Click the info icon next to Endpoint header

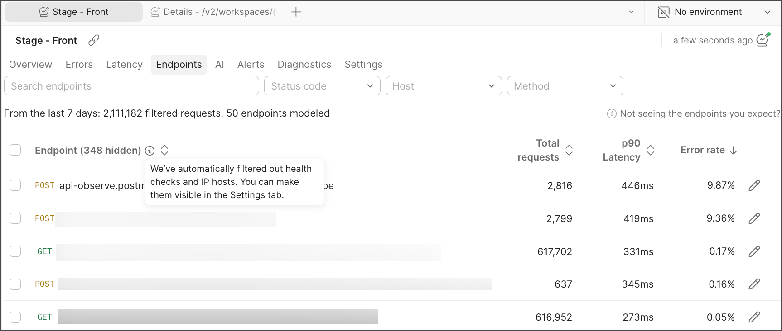coord(150,151)
